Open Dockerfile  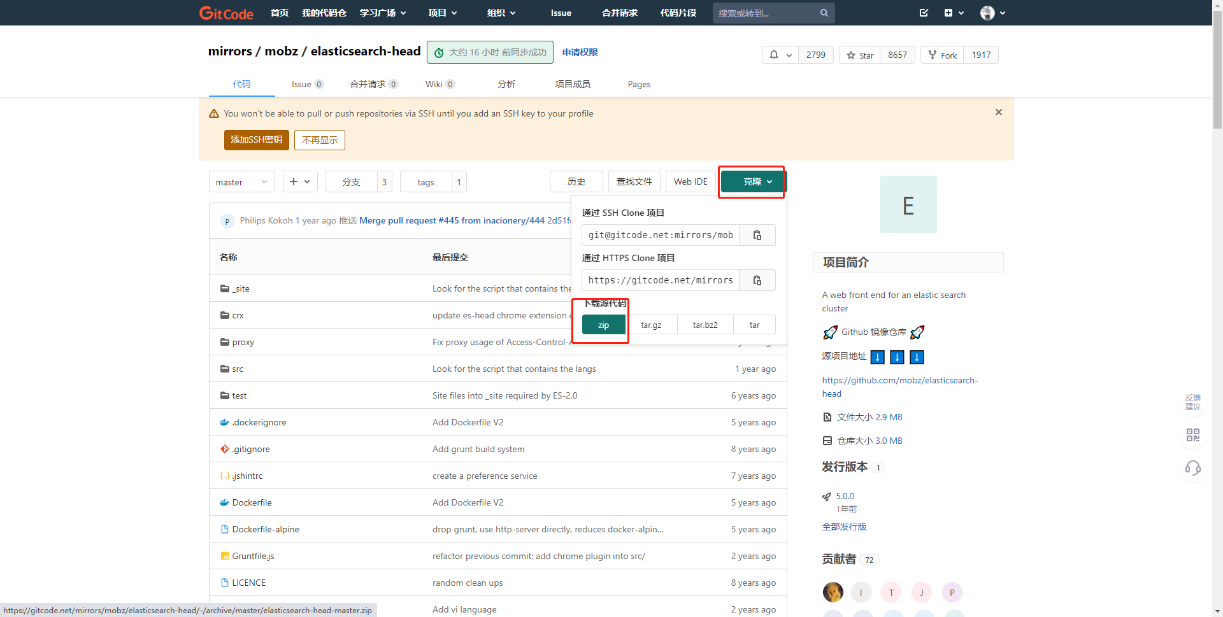(252, 502)
